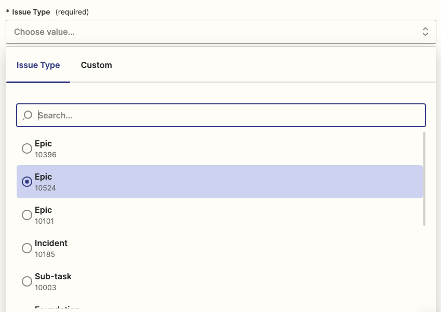
Task: Select the radio button for Epic 10396
Action: point(27,148)
